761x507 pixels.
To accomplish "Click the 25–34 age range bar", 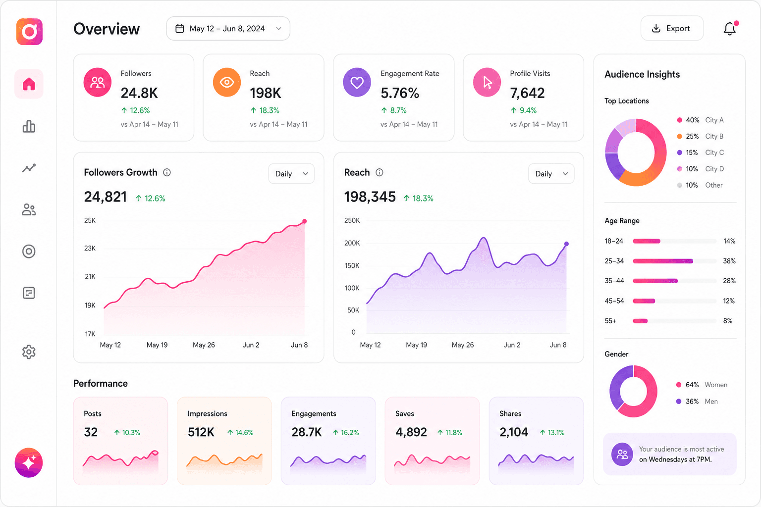I will coord(675,261).
